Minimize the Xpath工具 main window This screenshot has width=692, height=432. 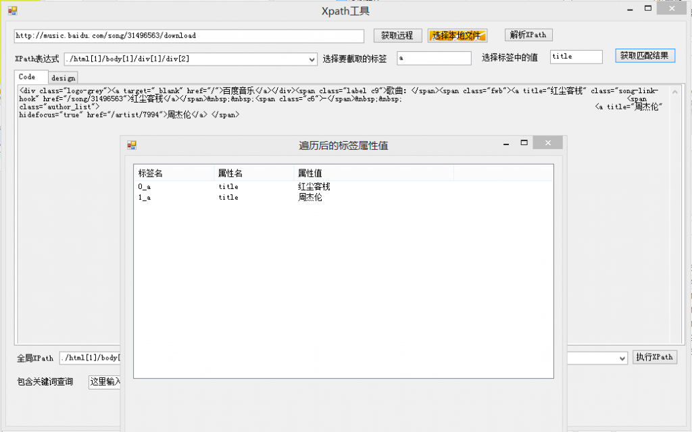pyautogui.click(x=630, y=9)
